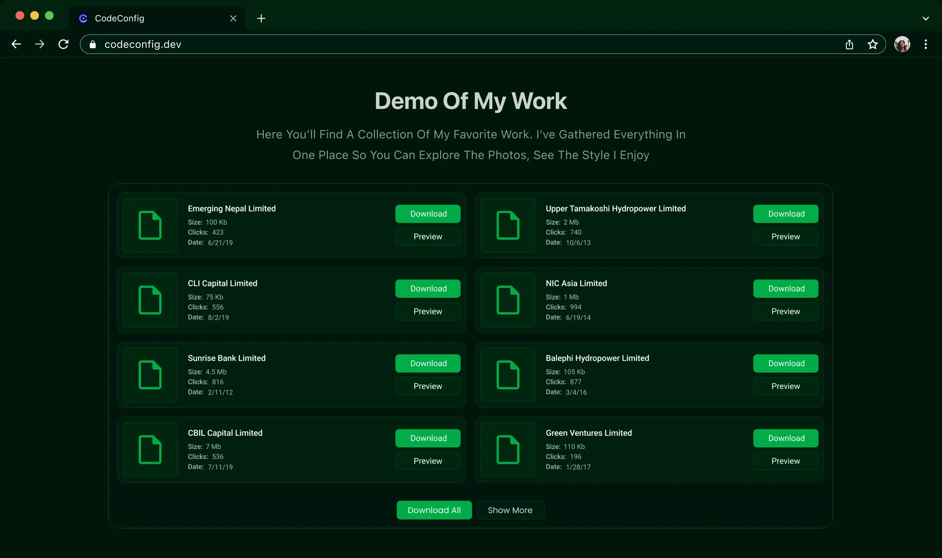This screenshot has width=942, height=558.
Task: Click the browser back arrow
Action: coord(16,45)
